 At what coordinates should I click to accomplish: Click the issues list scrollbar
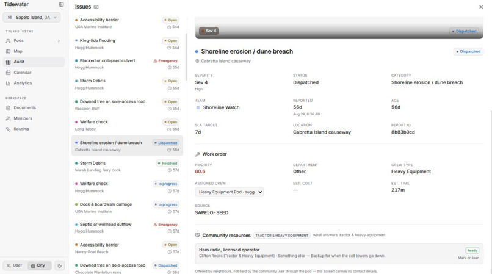tap(186, 57)
